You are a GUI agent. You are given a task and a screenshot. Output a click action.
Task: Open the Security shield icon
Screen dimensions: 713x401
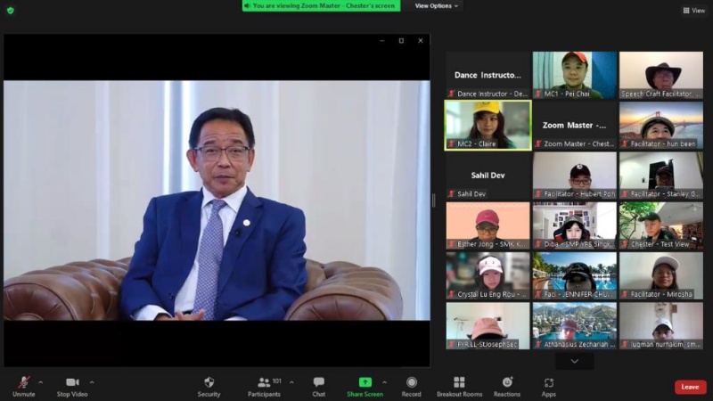point(209,382)
